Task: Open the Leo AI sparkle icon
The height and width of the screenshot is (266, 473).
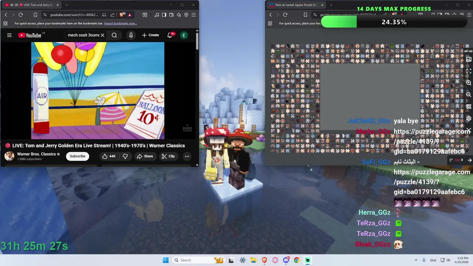Action: (179, 15)
